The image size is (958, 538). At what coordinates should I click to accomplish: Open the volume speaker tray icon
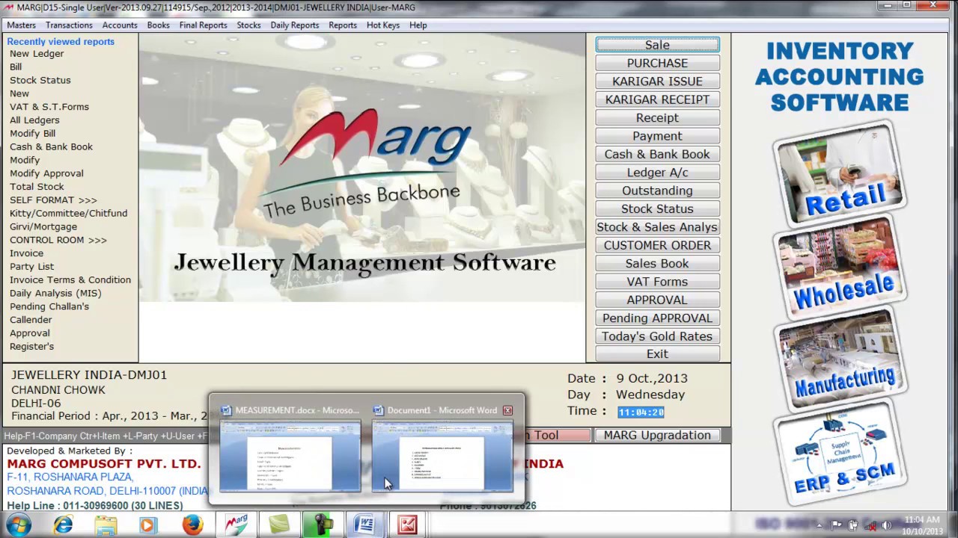[x=886, y=525]
